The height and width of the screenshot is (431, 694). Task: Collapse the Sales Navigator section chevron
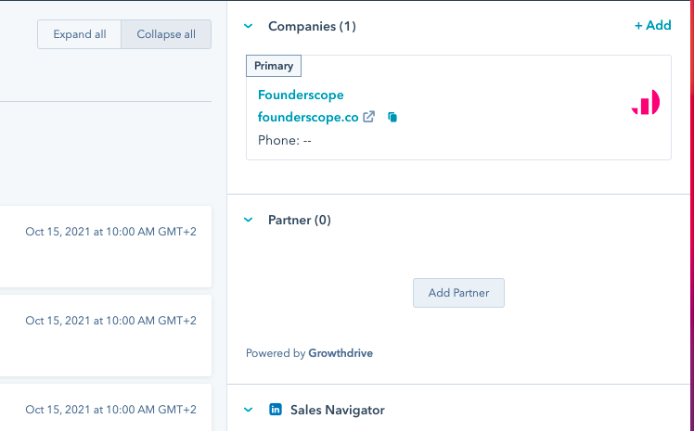[x=249, y=410]
